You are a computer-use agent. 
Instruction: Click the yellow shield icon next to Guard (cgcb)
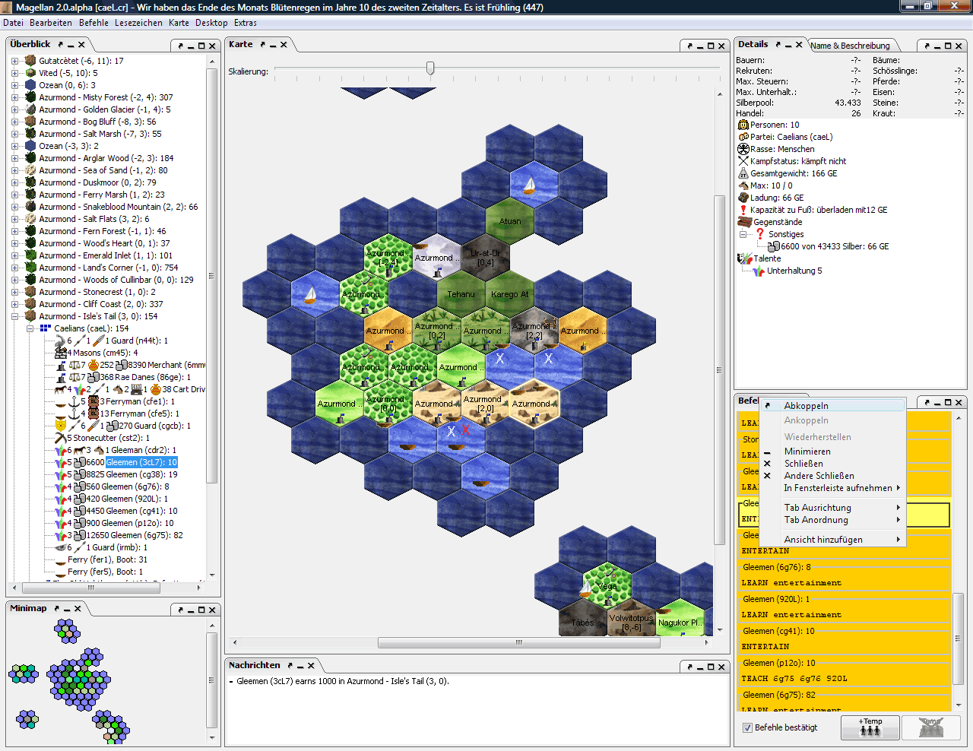coord(61,426)
